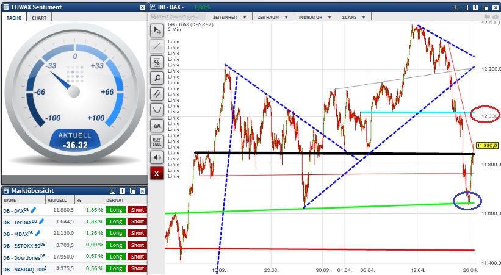The image size is (501, 275).
Task: Select the percent retracement tool
Action: (x=157, y=62)
